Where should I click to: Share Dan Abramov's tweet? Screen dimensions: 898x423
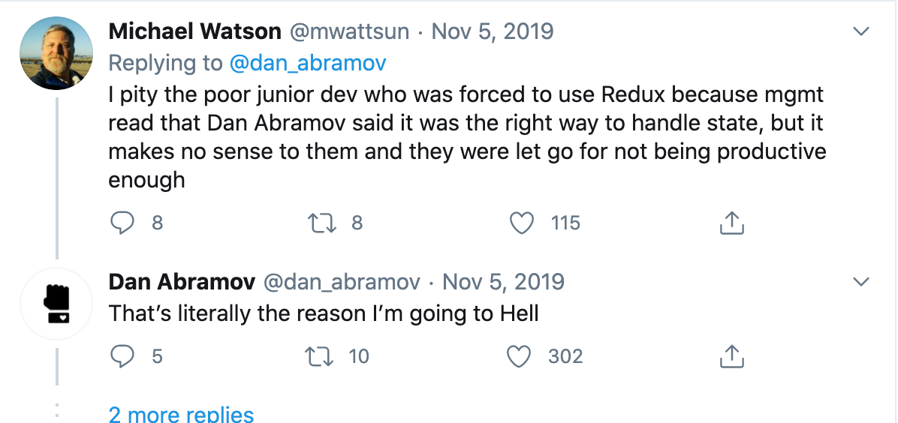coord(731,355)
